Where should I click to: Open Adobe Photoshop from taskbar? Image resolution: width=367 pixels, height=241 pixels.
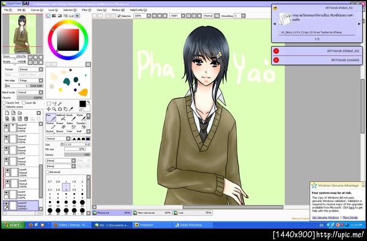[x=193, y=225]
